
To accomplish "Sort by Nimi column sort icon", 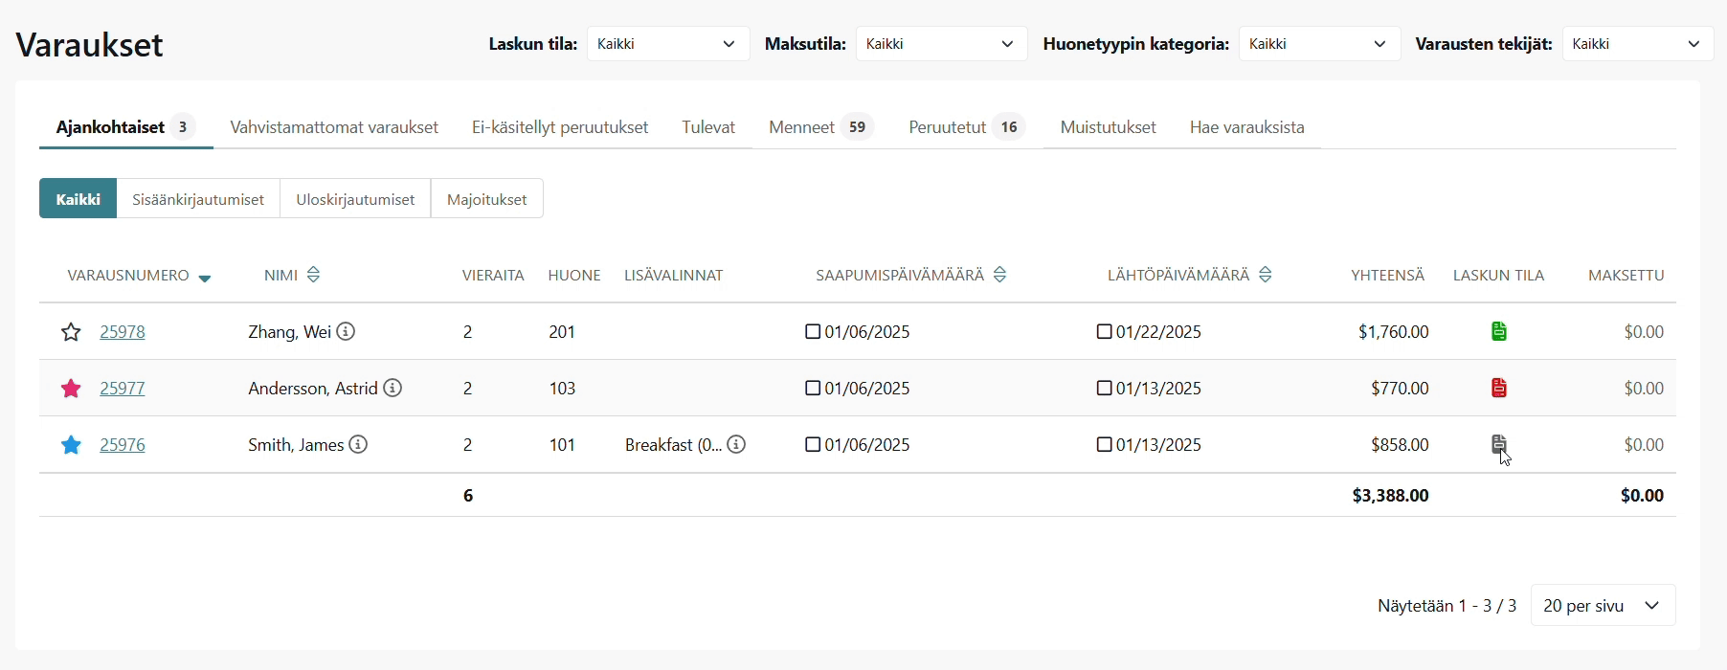I will click(x=313, y=275).
